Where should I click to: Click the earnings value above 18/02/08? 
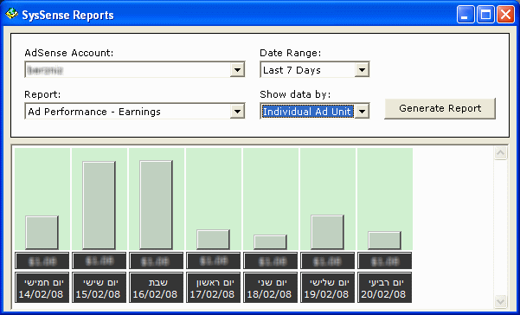point(270,261)
